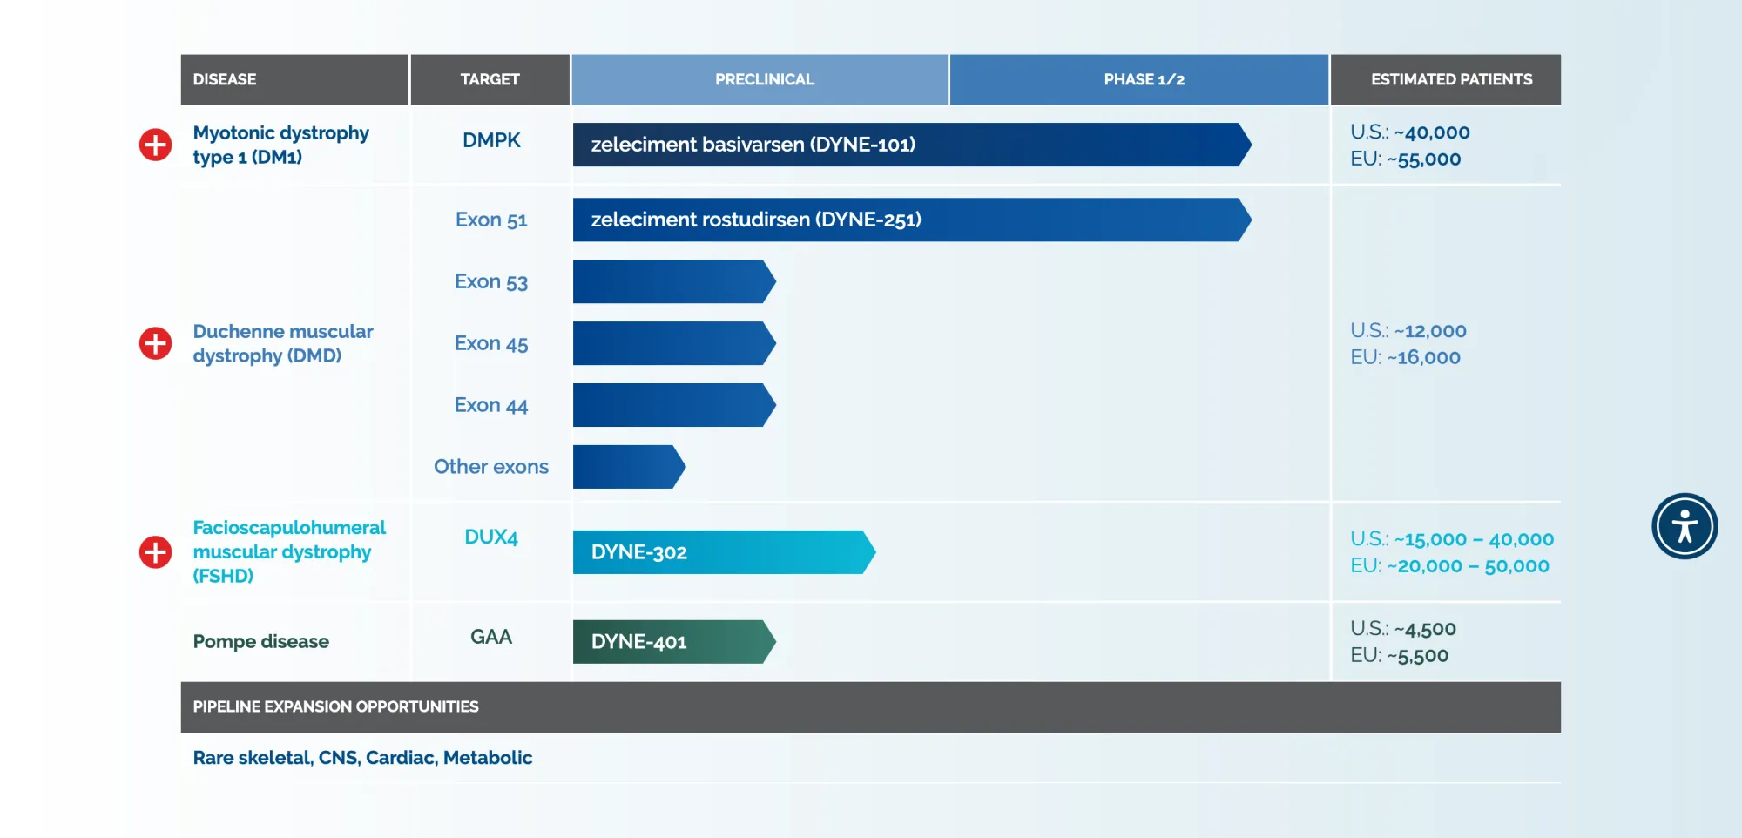Click the red plus icon beside Duchenne muscular dystrophy
Image resolution: width=1742 pixels, height=838 pixels.
coord(153,343)
